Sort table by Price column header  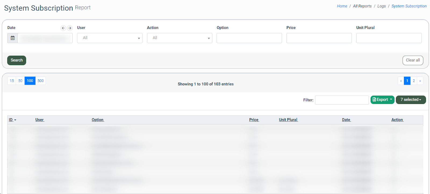(x=254, y=120)
